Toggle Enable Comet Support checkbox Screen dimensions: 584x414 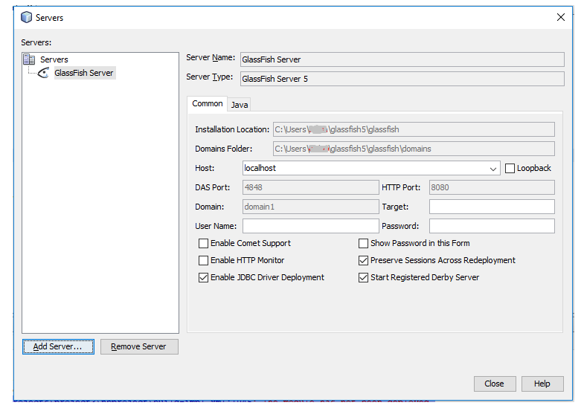tap(203, 243)
